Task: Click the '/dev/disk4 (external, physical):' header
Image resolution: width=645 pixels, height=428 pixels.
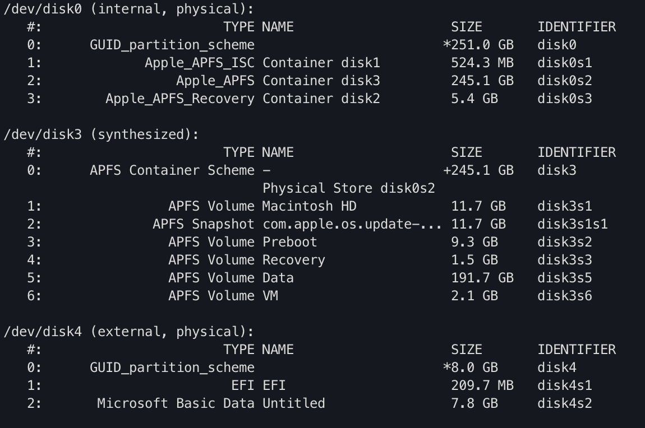Action: point(129,332)
